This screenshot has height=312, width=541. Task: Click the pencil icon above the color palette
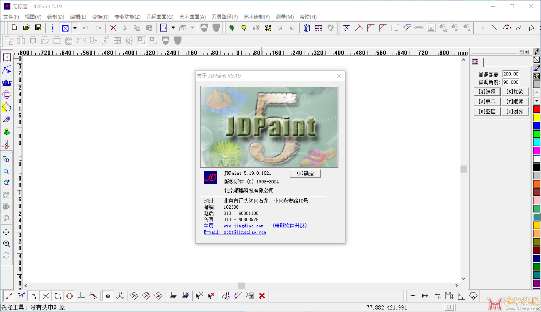click(x=537, y=51)
